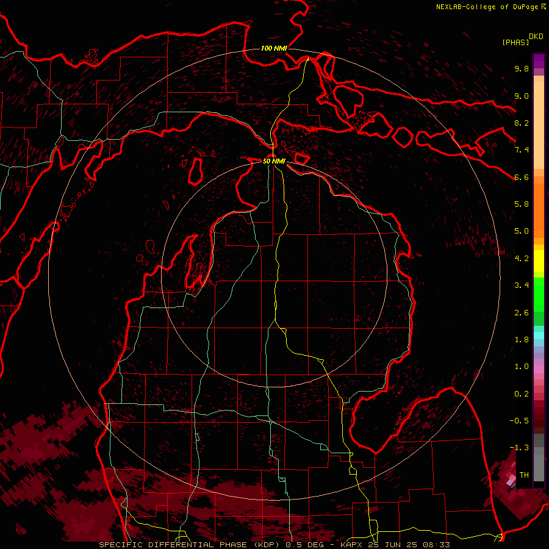This screenshot has height=549, width=549.
Task: Click the DKD legend heading
Action: coord(536,37)
